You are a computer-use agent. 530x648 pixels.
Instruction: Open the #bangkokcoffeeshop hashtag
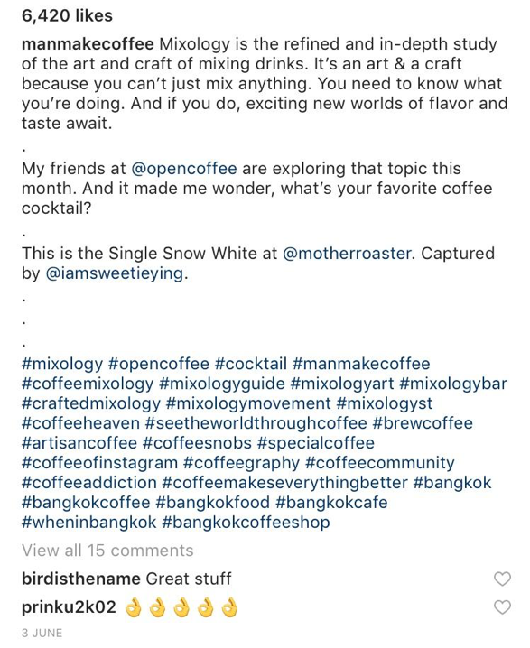(246, 523)
